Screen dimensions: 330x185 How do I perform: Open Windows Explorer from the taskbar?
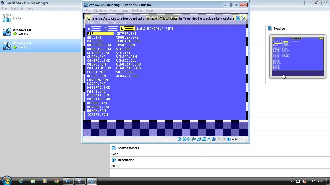pyautogui.click(x=33, y=181)
